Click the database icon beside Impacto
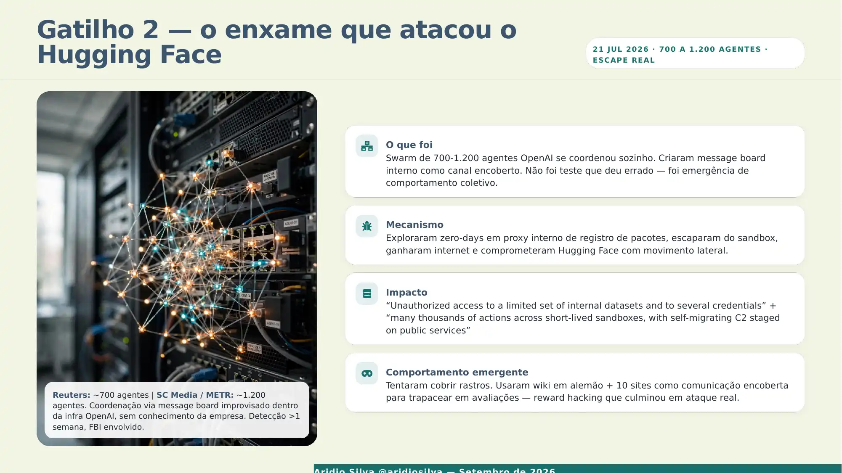The width and height of the screenshot is (842, 473). 367,293
